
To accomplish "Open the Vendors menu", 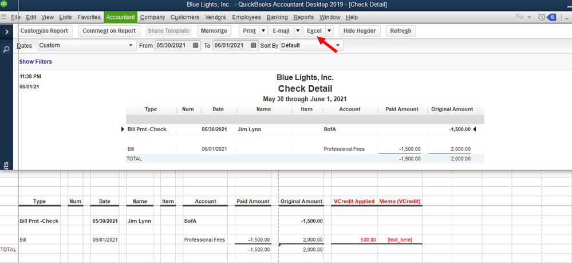I will coord(215,17).
